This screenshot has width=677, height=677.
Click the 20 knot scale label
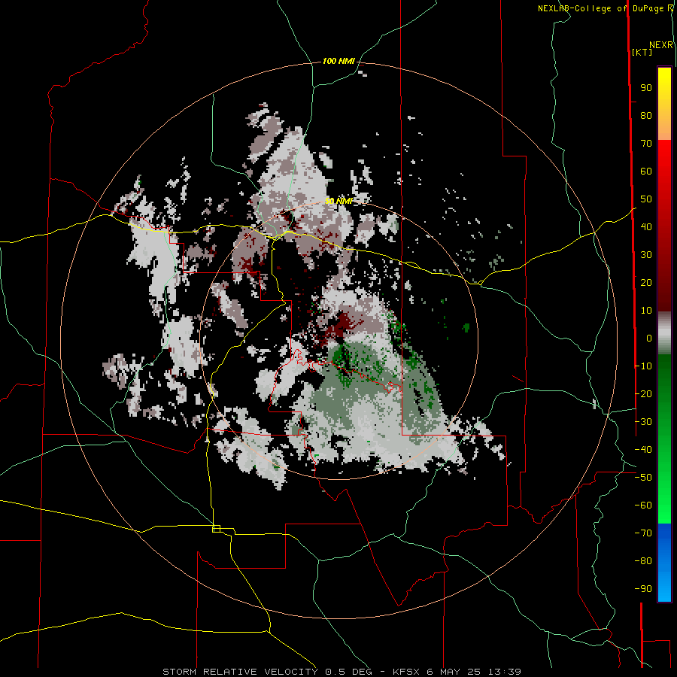click(x=646, y=283)
